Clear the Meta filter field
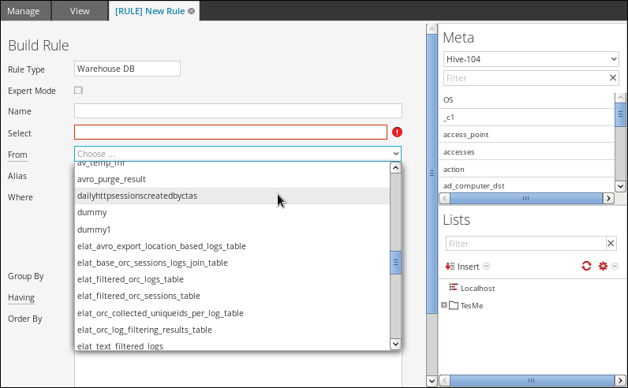This screenshot has height=388, width=628. pos(613,78)
